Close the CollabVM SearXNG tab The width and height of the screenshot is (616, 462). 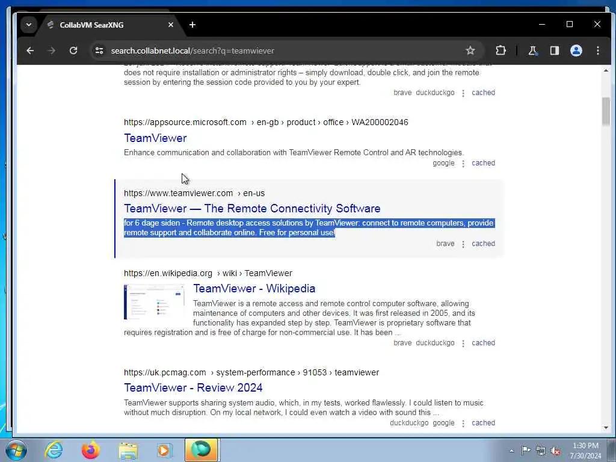pos(170,25)
